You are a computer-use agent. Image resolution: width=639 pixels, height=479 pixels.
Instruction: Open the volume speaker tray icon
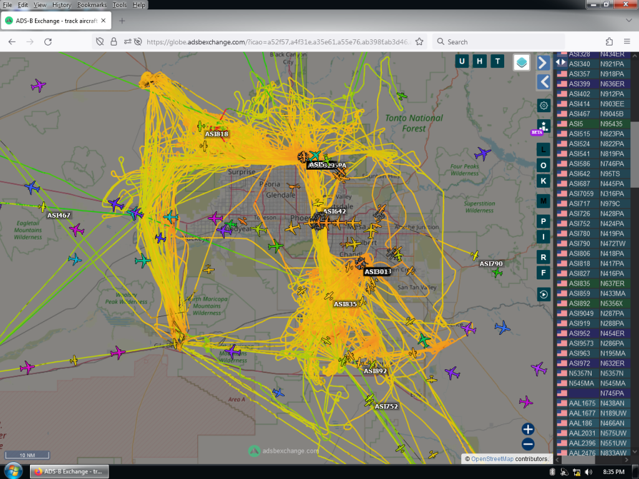point(588,472)
